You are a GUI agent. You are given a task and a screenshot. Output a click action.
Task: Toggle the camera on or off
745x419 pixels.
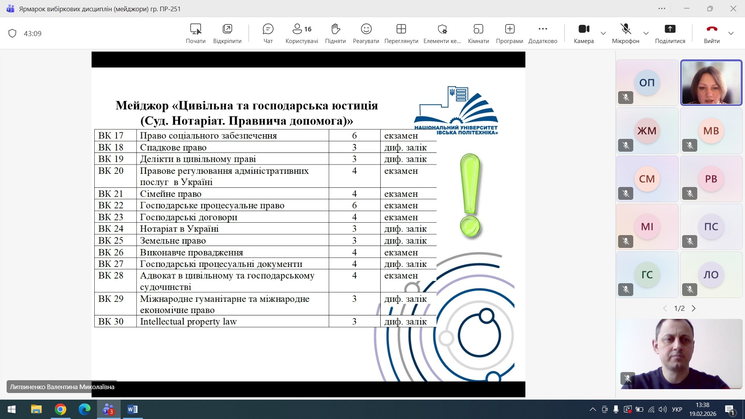point(584,33)
